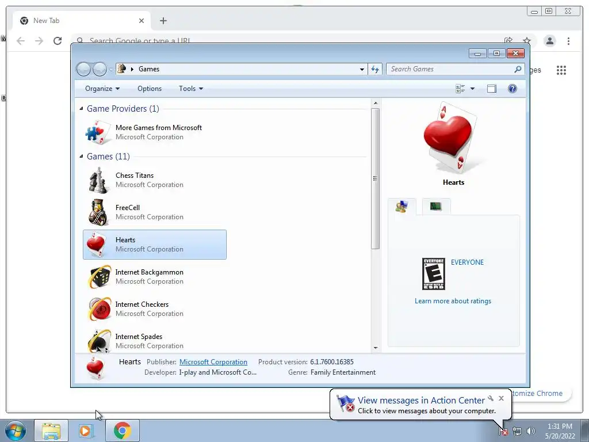Switch to the performance tab in preview pane

[436, 207]
